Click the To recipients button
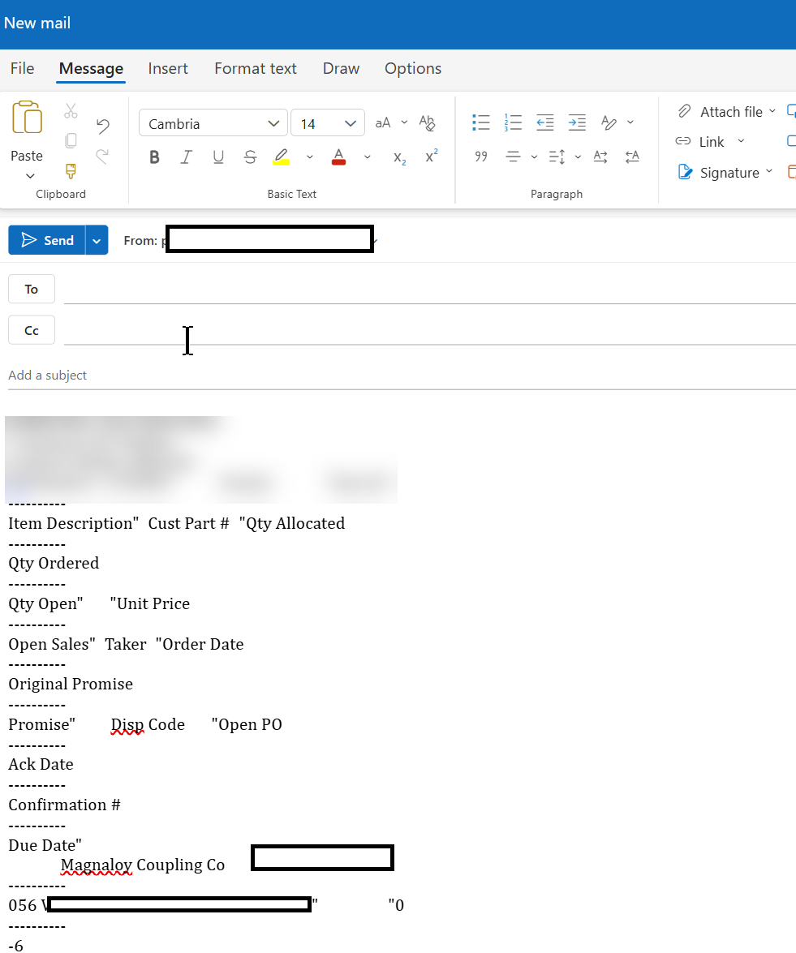Screen dimensions: 796x953 point(32,289)
